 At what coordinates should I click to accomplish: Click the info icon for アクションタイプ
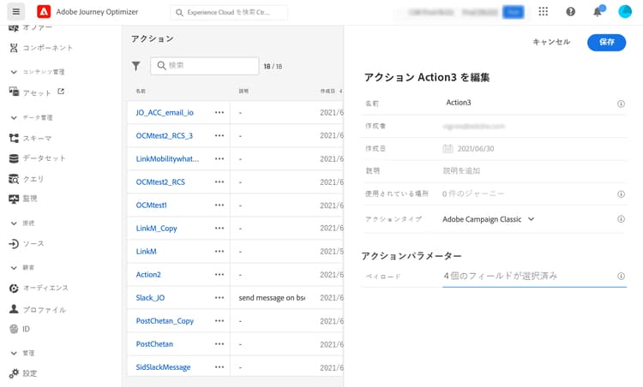pos(621,219)
